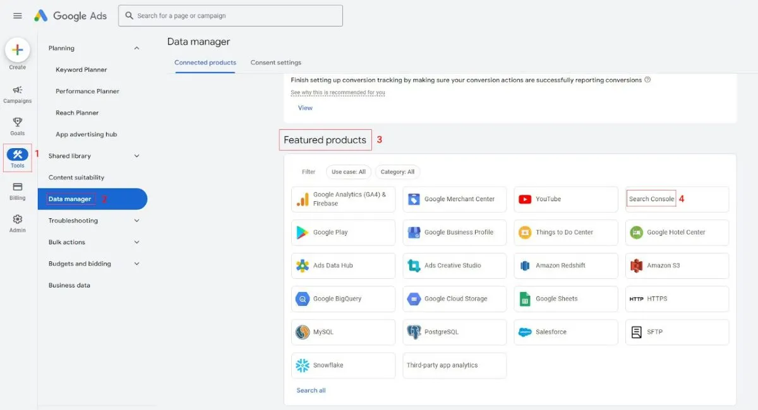
Task: Open Campaigns megaphone icon in sidebar
Action: [x=18, y=90]
